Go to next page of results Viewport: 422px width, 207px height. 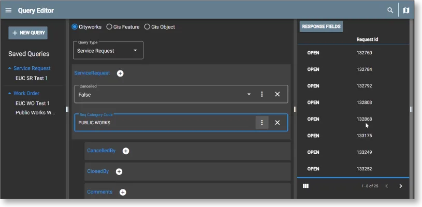[401, 186]
